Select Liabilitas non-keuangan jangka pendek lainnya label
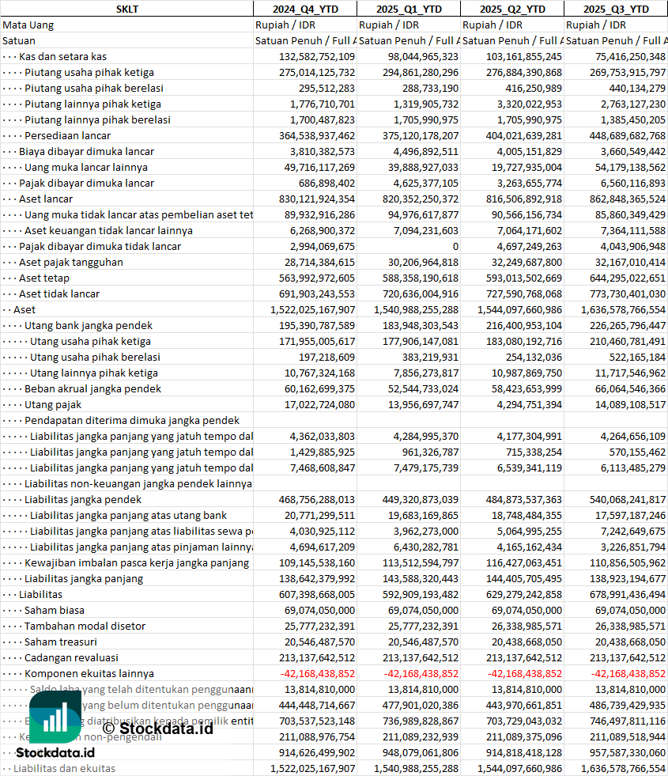The height and width of the screenshot is (776, 668). (x=138, y=484)
